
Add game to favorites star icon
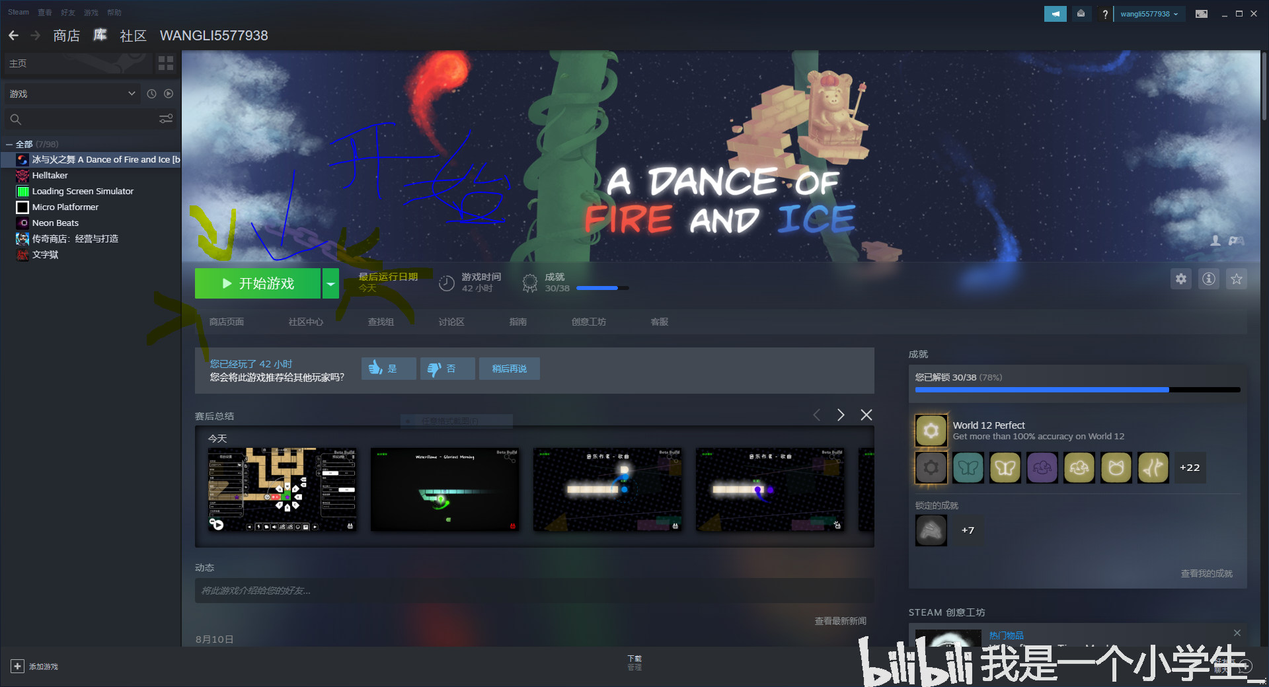pyautogui.click(x=1237, y=279)
